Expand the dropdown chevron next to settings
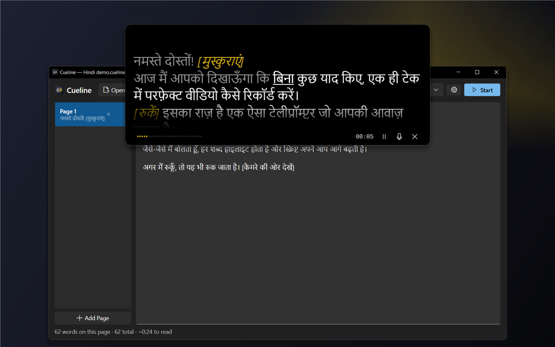The width and height of the screenshot is (555, 347). coord(436,90)
